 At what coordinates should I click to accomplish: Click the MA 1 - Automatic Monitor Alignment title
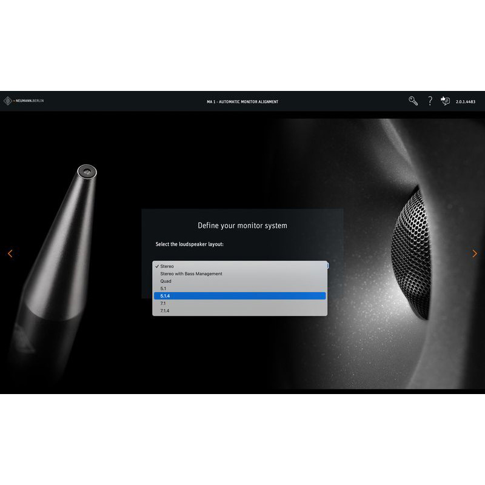[x=242, y=102]
